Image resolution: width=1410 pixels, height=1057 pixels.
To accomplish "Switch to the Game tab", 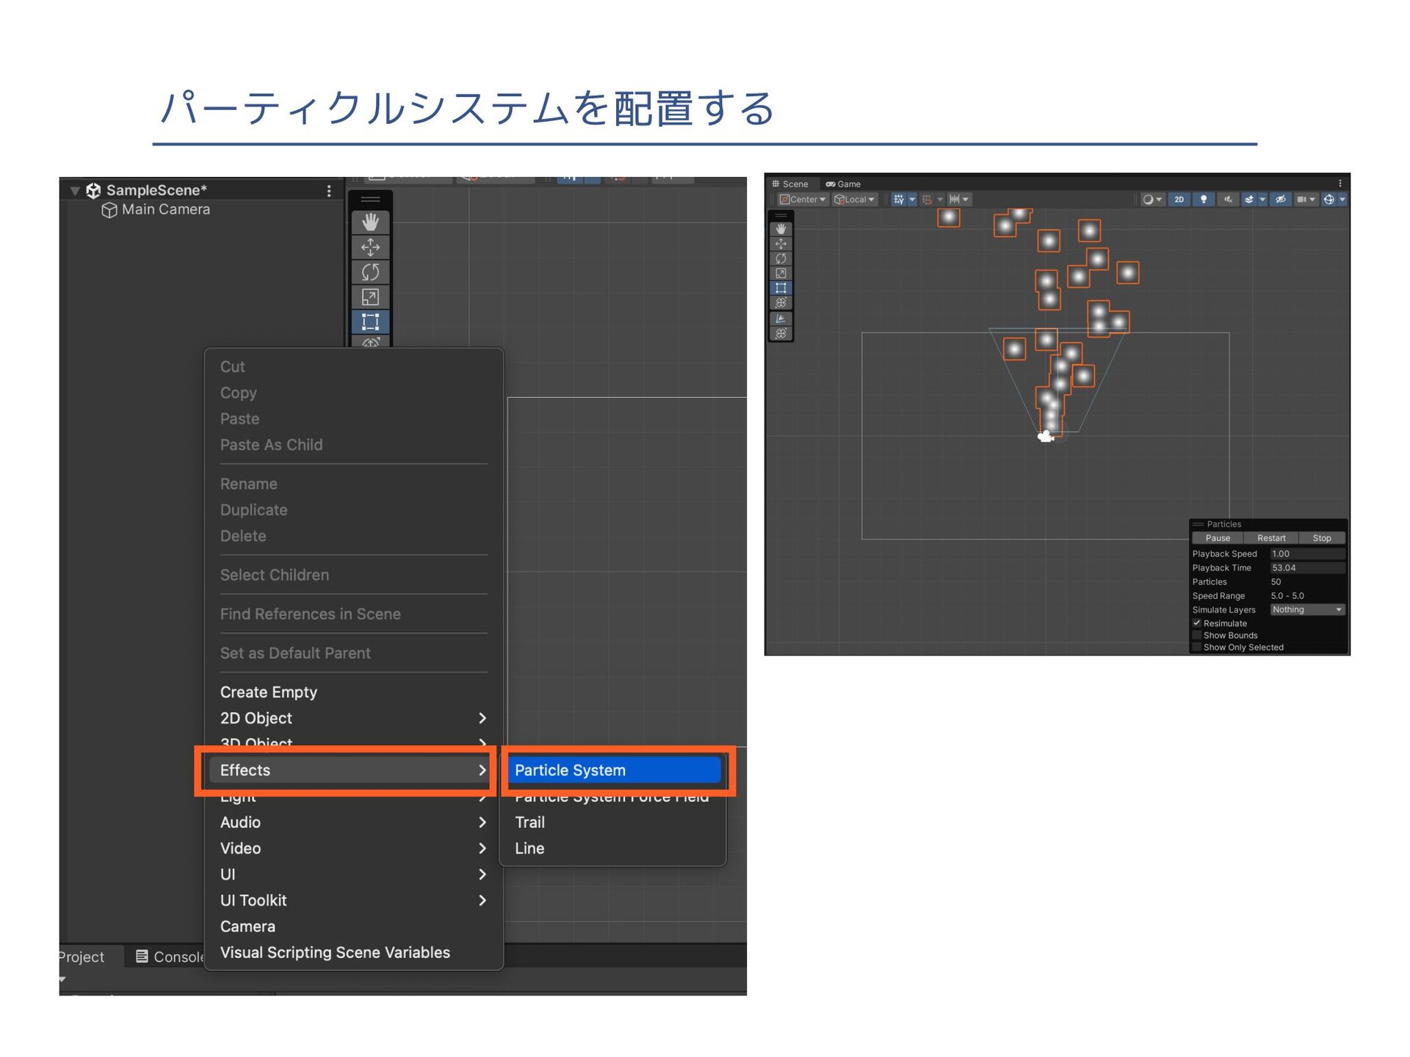I will 843,184.
